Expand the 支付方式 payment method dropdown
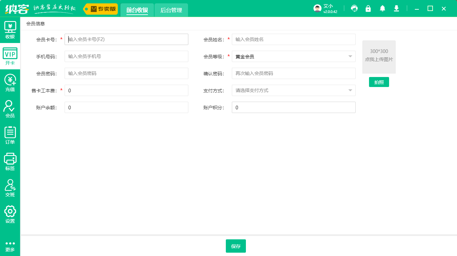 tap(293, 90)
